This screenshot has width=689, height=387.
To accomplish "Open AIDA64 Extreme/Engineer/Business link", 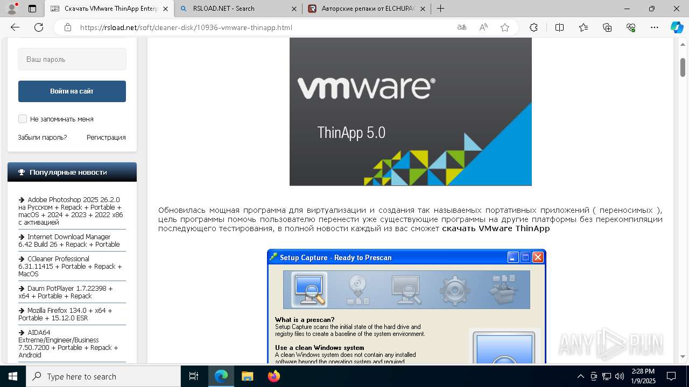I will (68, 343).
